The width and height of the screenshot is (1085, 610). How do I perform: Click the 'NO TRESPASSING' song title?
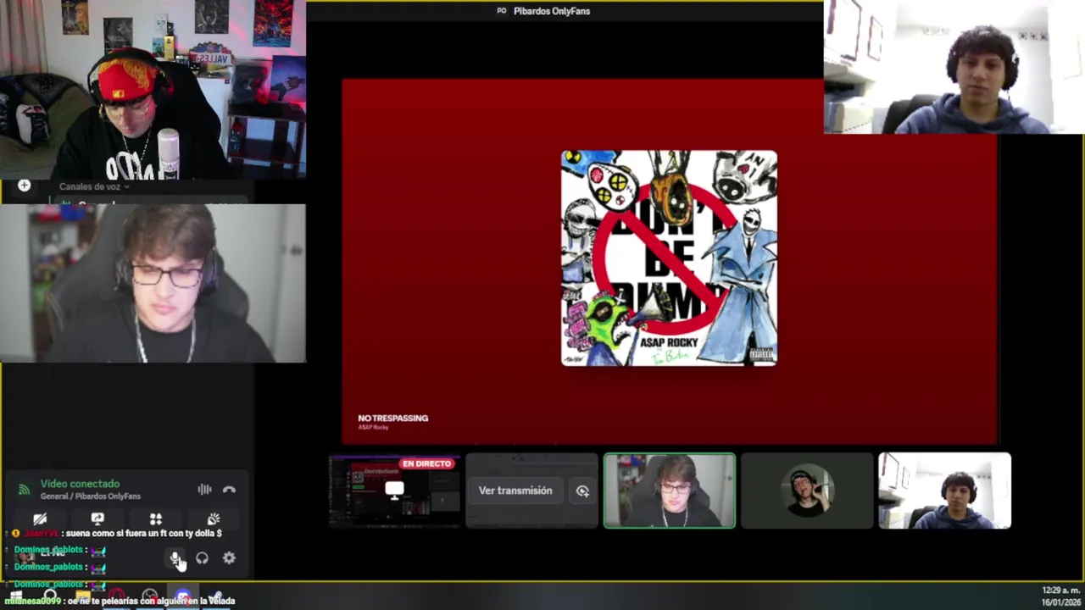393,418
